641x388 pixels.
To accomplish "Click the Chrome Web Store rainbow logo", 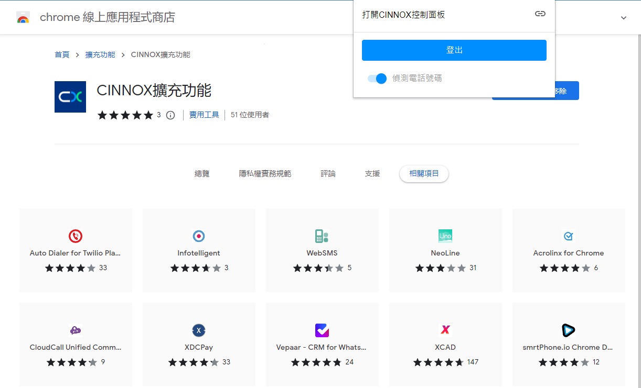I will click(23, 17).
